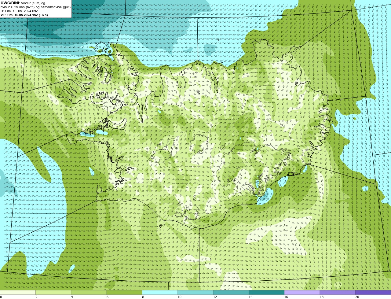
Task: Click the legend scale label '20'
Action: point(357,297)
